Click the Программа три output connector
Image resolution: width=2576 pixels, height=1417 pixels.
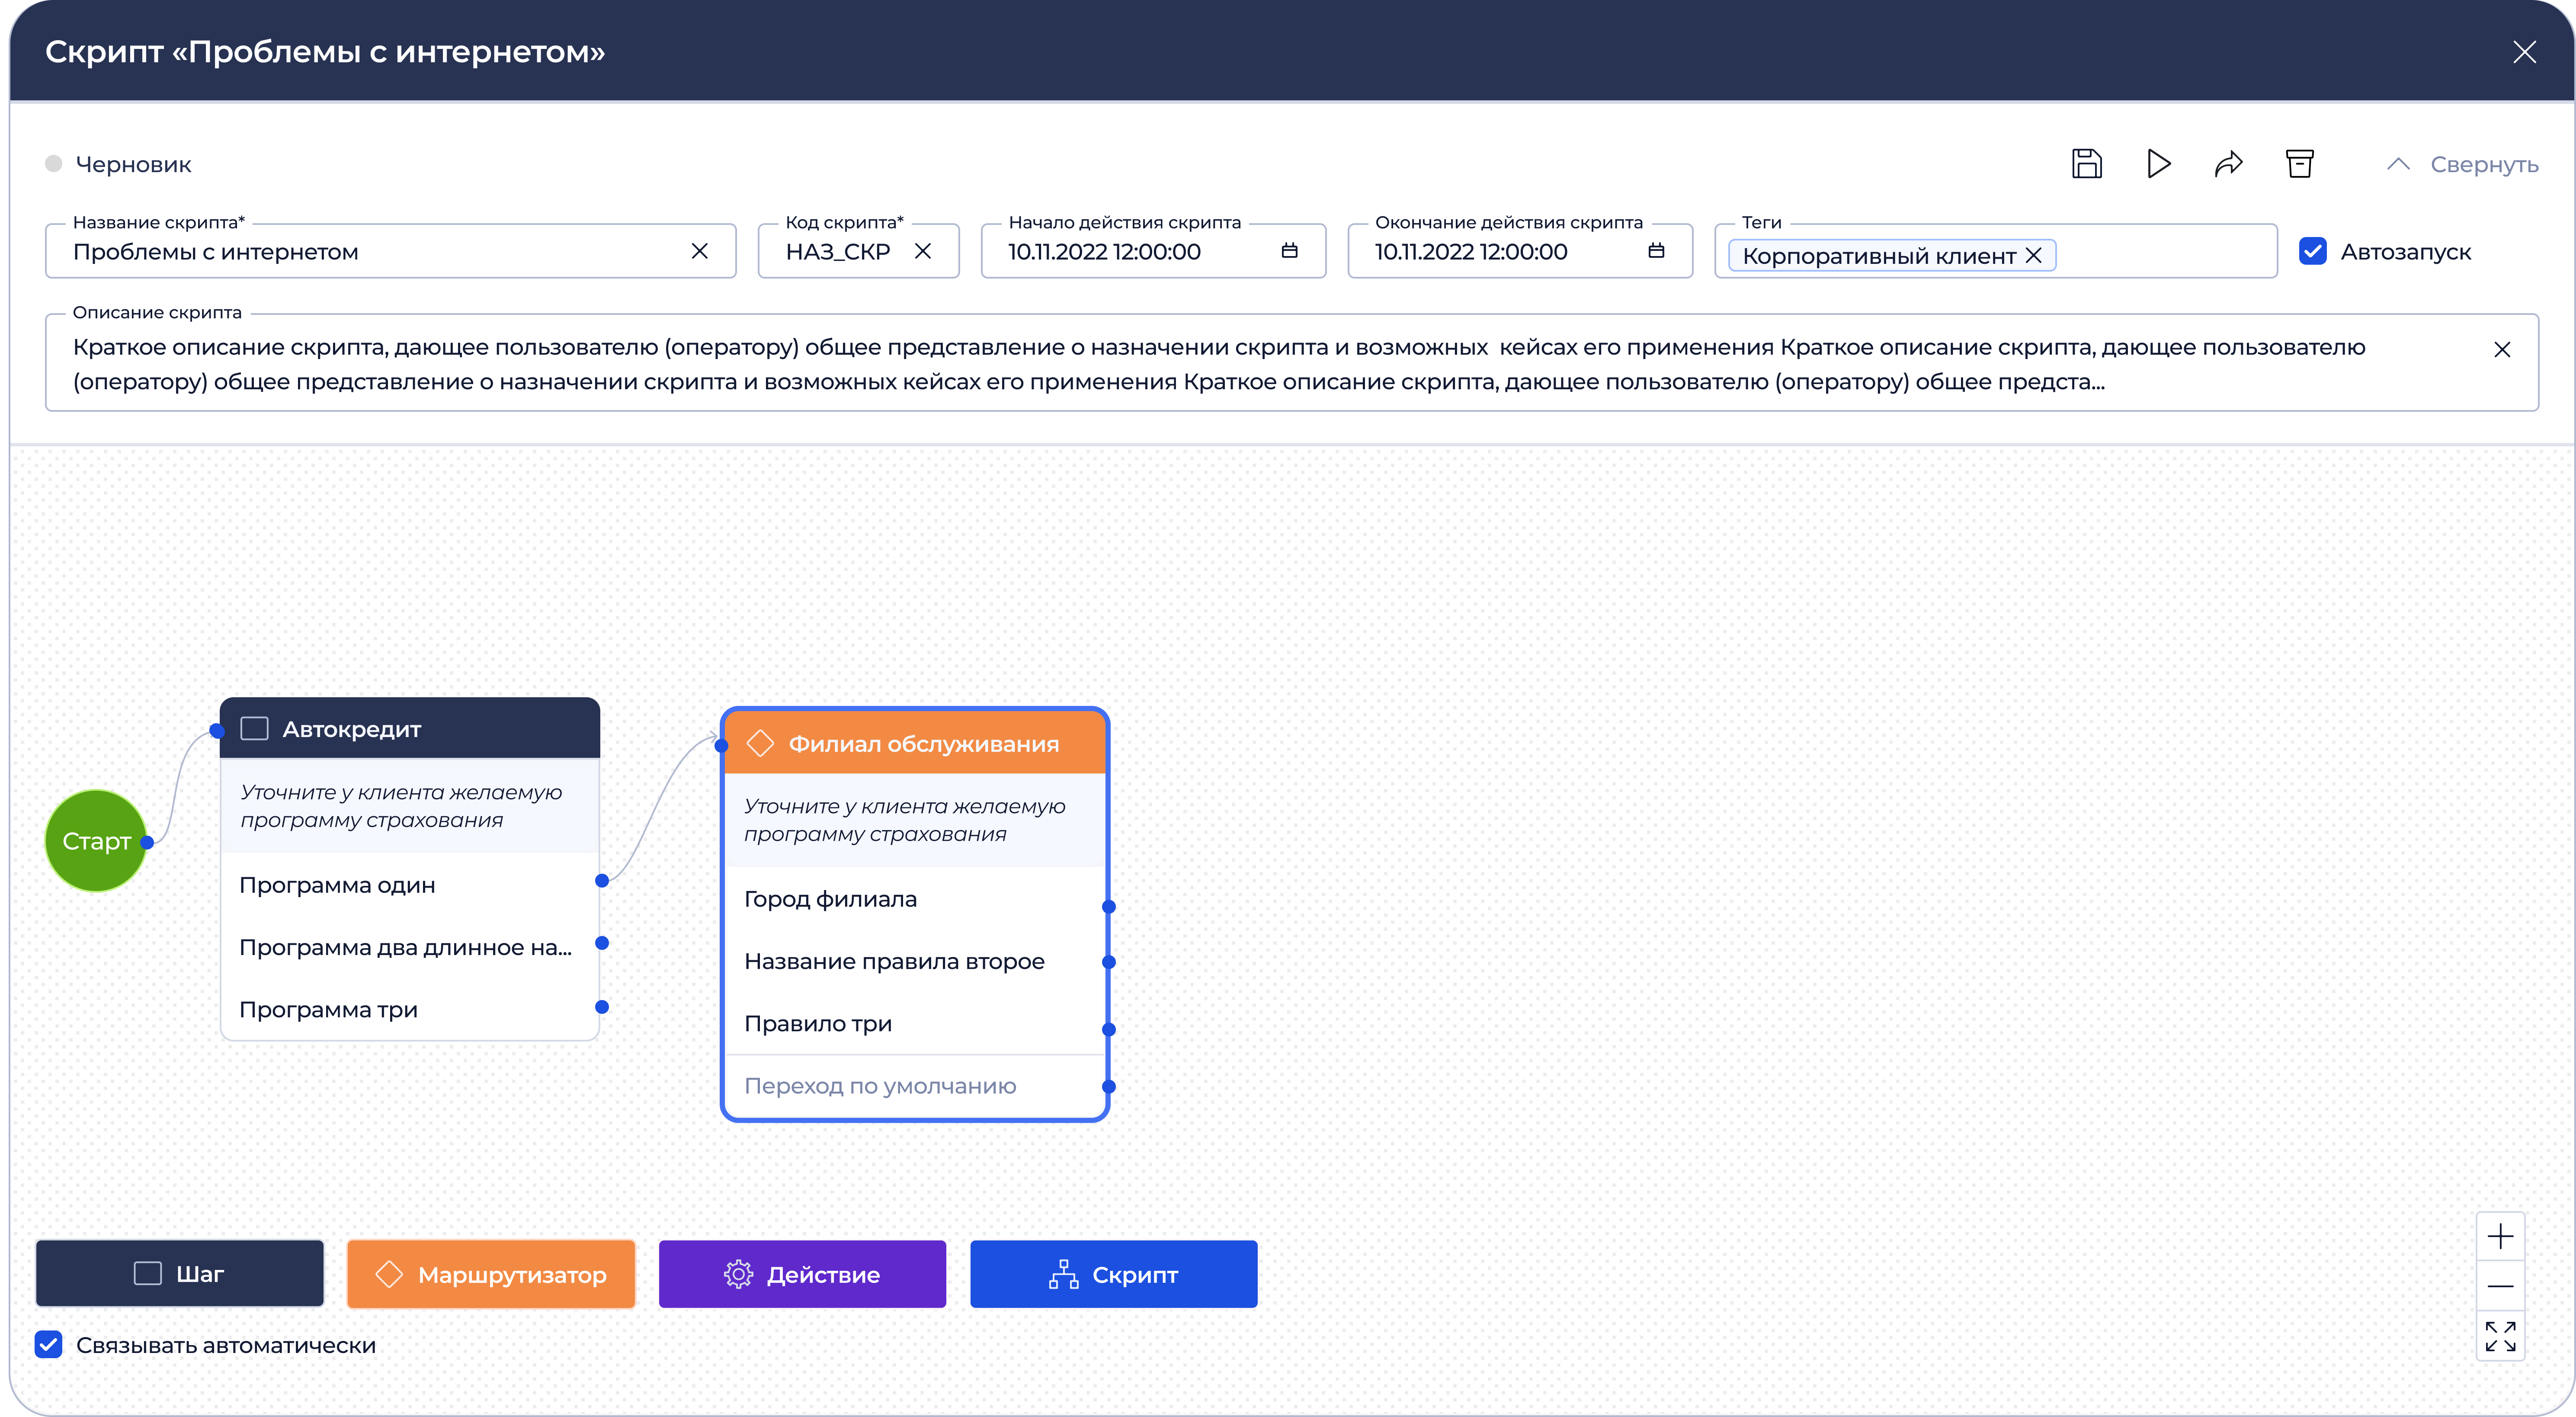click(x=602, y=1007)
